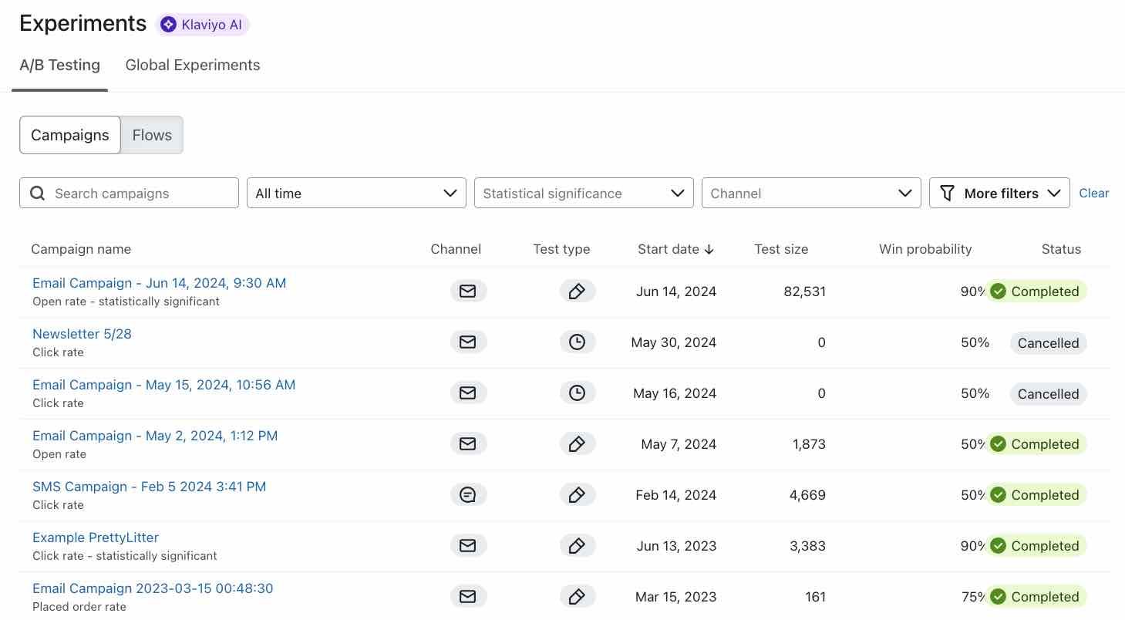Click the clock icon for Email Campaign May 15

[578, 393]
